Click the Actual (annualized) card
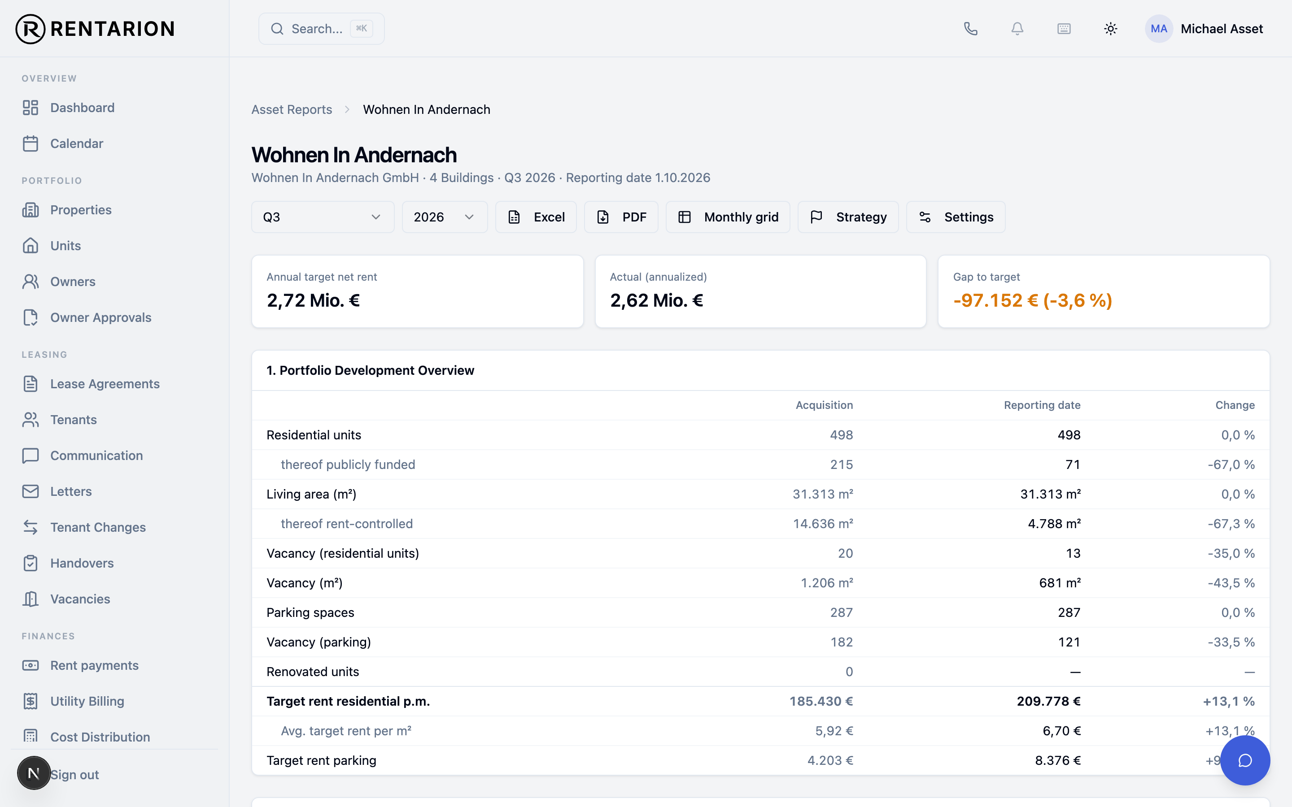 (x=760, y=291)
